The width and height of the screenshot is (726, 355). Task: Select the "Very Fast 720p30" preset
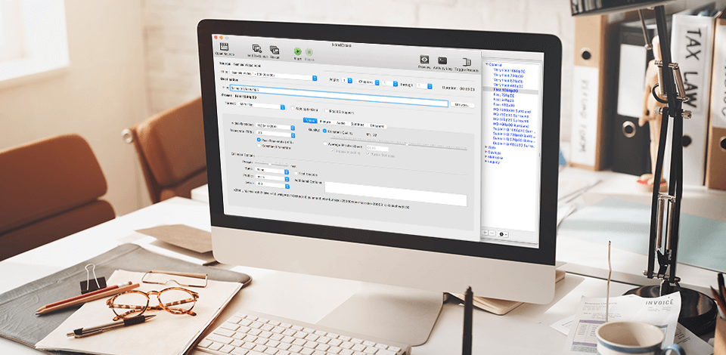[508, 76]
